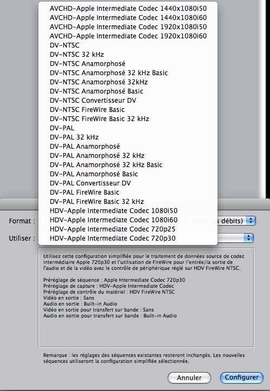The image size is (270, 391).
Task: Select DV-NTSC FireWire Basic 32 kHz
Action: pyautogui.click(x=128, y=118)
